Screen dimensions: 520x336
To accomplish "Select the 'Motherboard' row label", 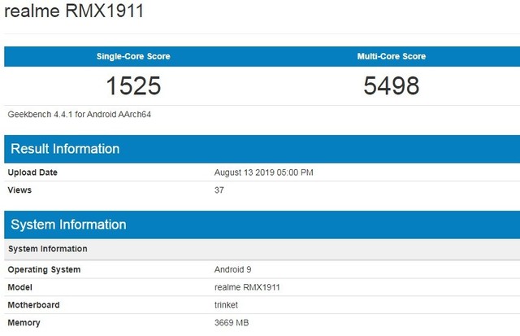I will pyautogui.click(x=33, y=305).
